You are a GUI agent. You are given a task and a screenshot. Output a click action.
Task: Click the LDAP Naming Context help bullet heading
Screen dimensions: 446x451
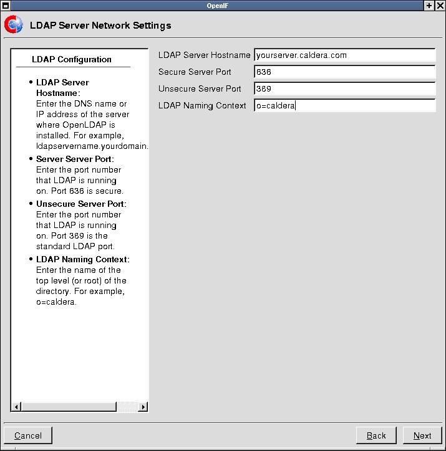tap(82, 259)
